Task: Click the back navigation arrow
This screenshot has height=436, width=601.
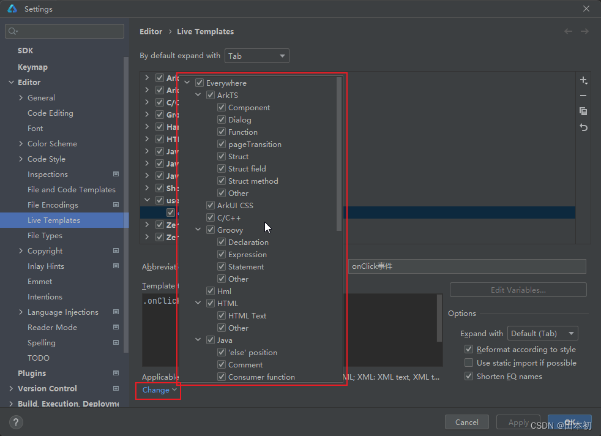Action: tap(568, 31)
